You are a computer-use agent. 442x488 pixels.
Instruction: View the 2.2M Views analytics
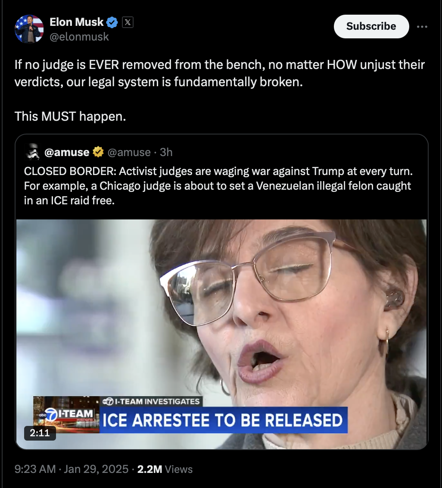pos(165,469)
